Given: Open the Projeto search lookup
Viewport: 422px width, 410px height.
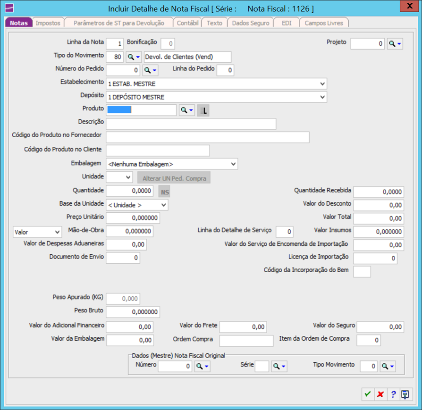Looking at the screenshot, I should [x=395, y=43].
